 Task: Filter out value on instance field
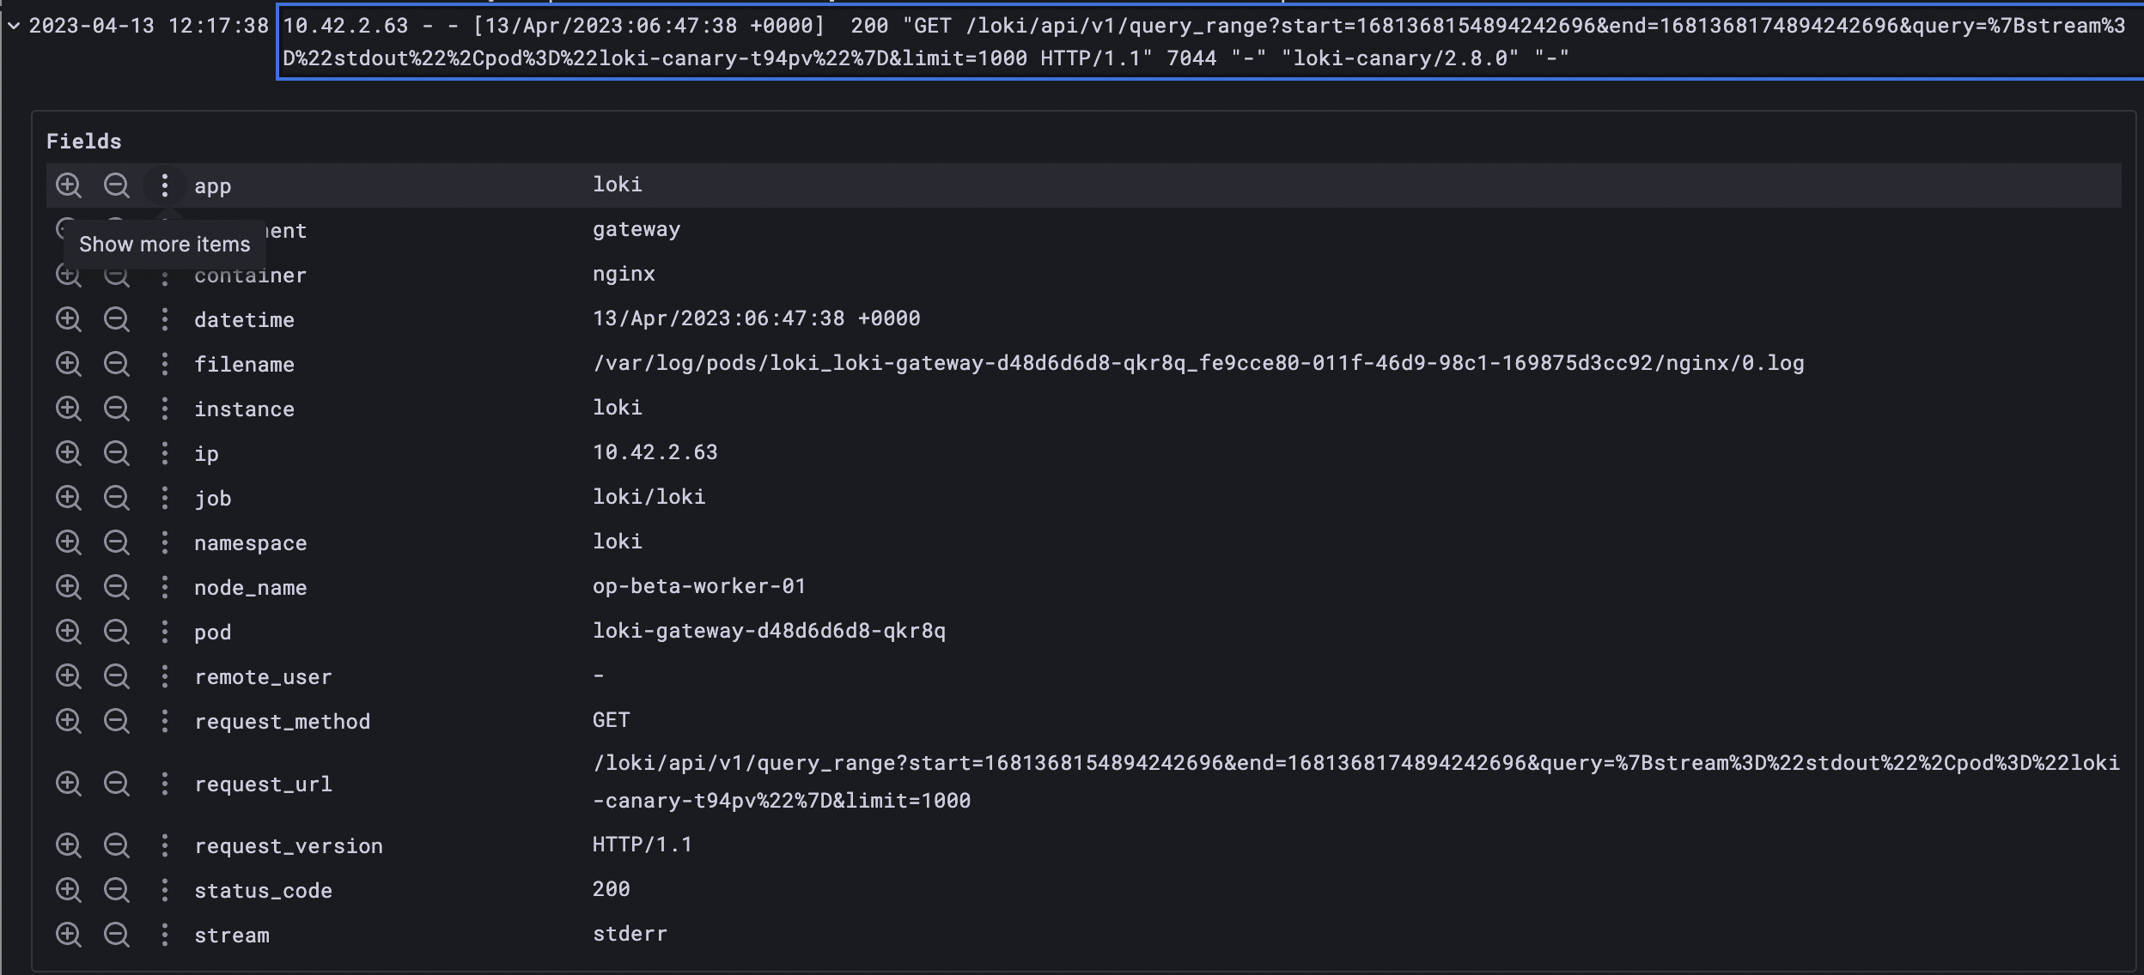tap(116, 409)
